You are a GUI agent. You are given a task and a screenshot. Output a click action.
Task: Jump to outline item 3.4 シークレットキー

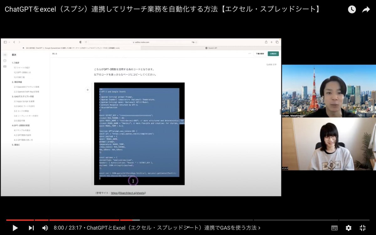(26, 116)
